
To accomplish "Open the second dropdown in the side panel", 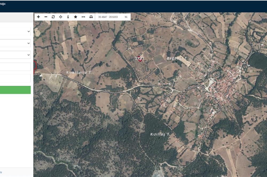I will [x=15, y=43].
